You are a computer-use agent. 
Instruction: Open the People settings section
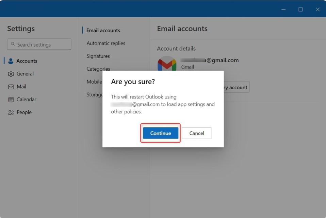click(24, 112)
